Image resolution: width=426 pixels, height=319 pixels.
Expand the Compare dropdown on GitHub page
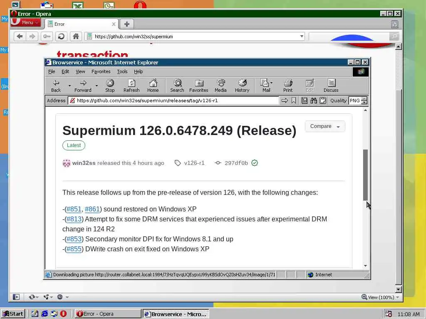[x=325, y=126]
